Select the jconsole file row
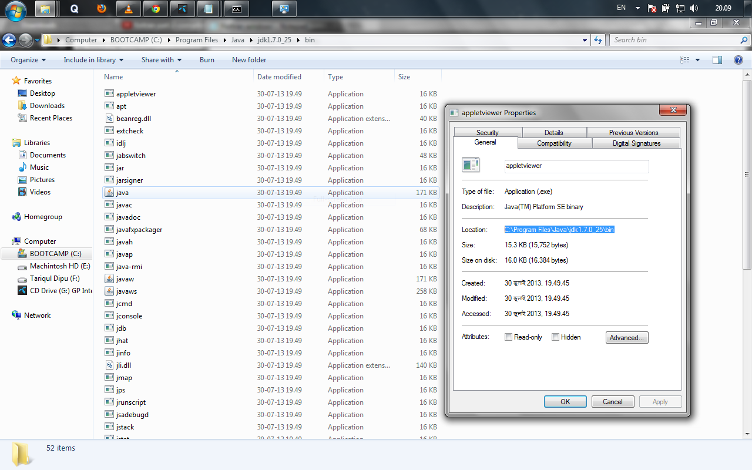This screenshot has height=470, width=752. [270, 316]
